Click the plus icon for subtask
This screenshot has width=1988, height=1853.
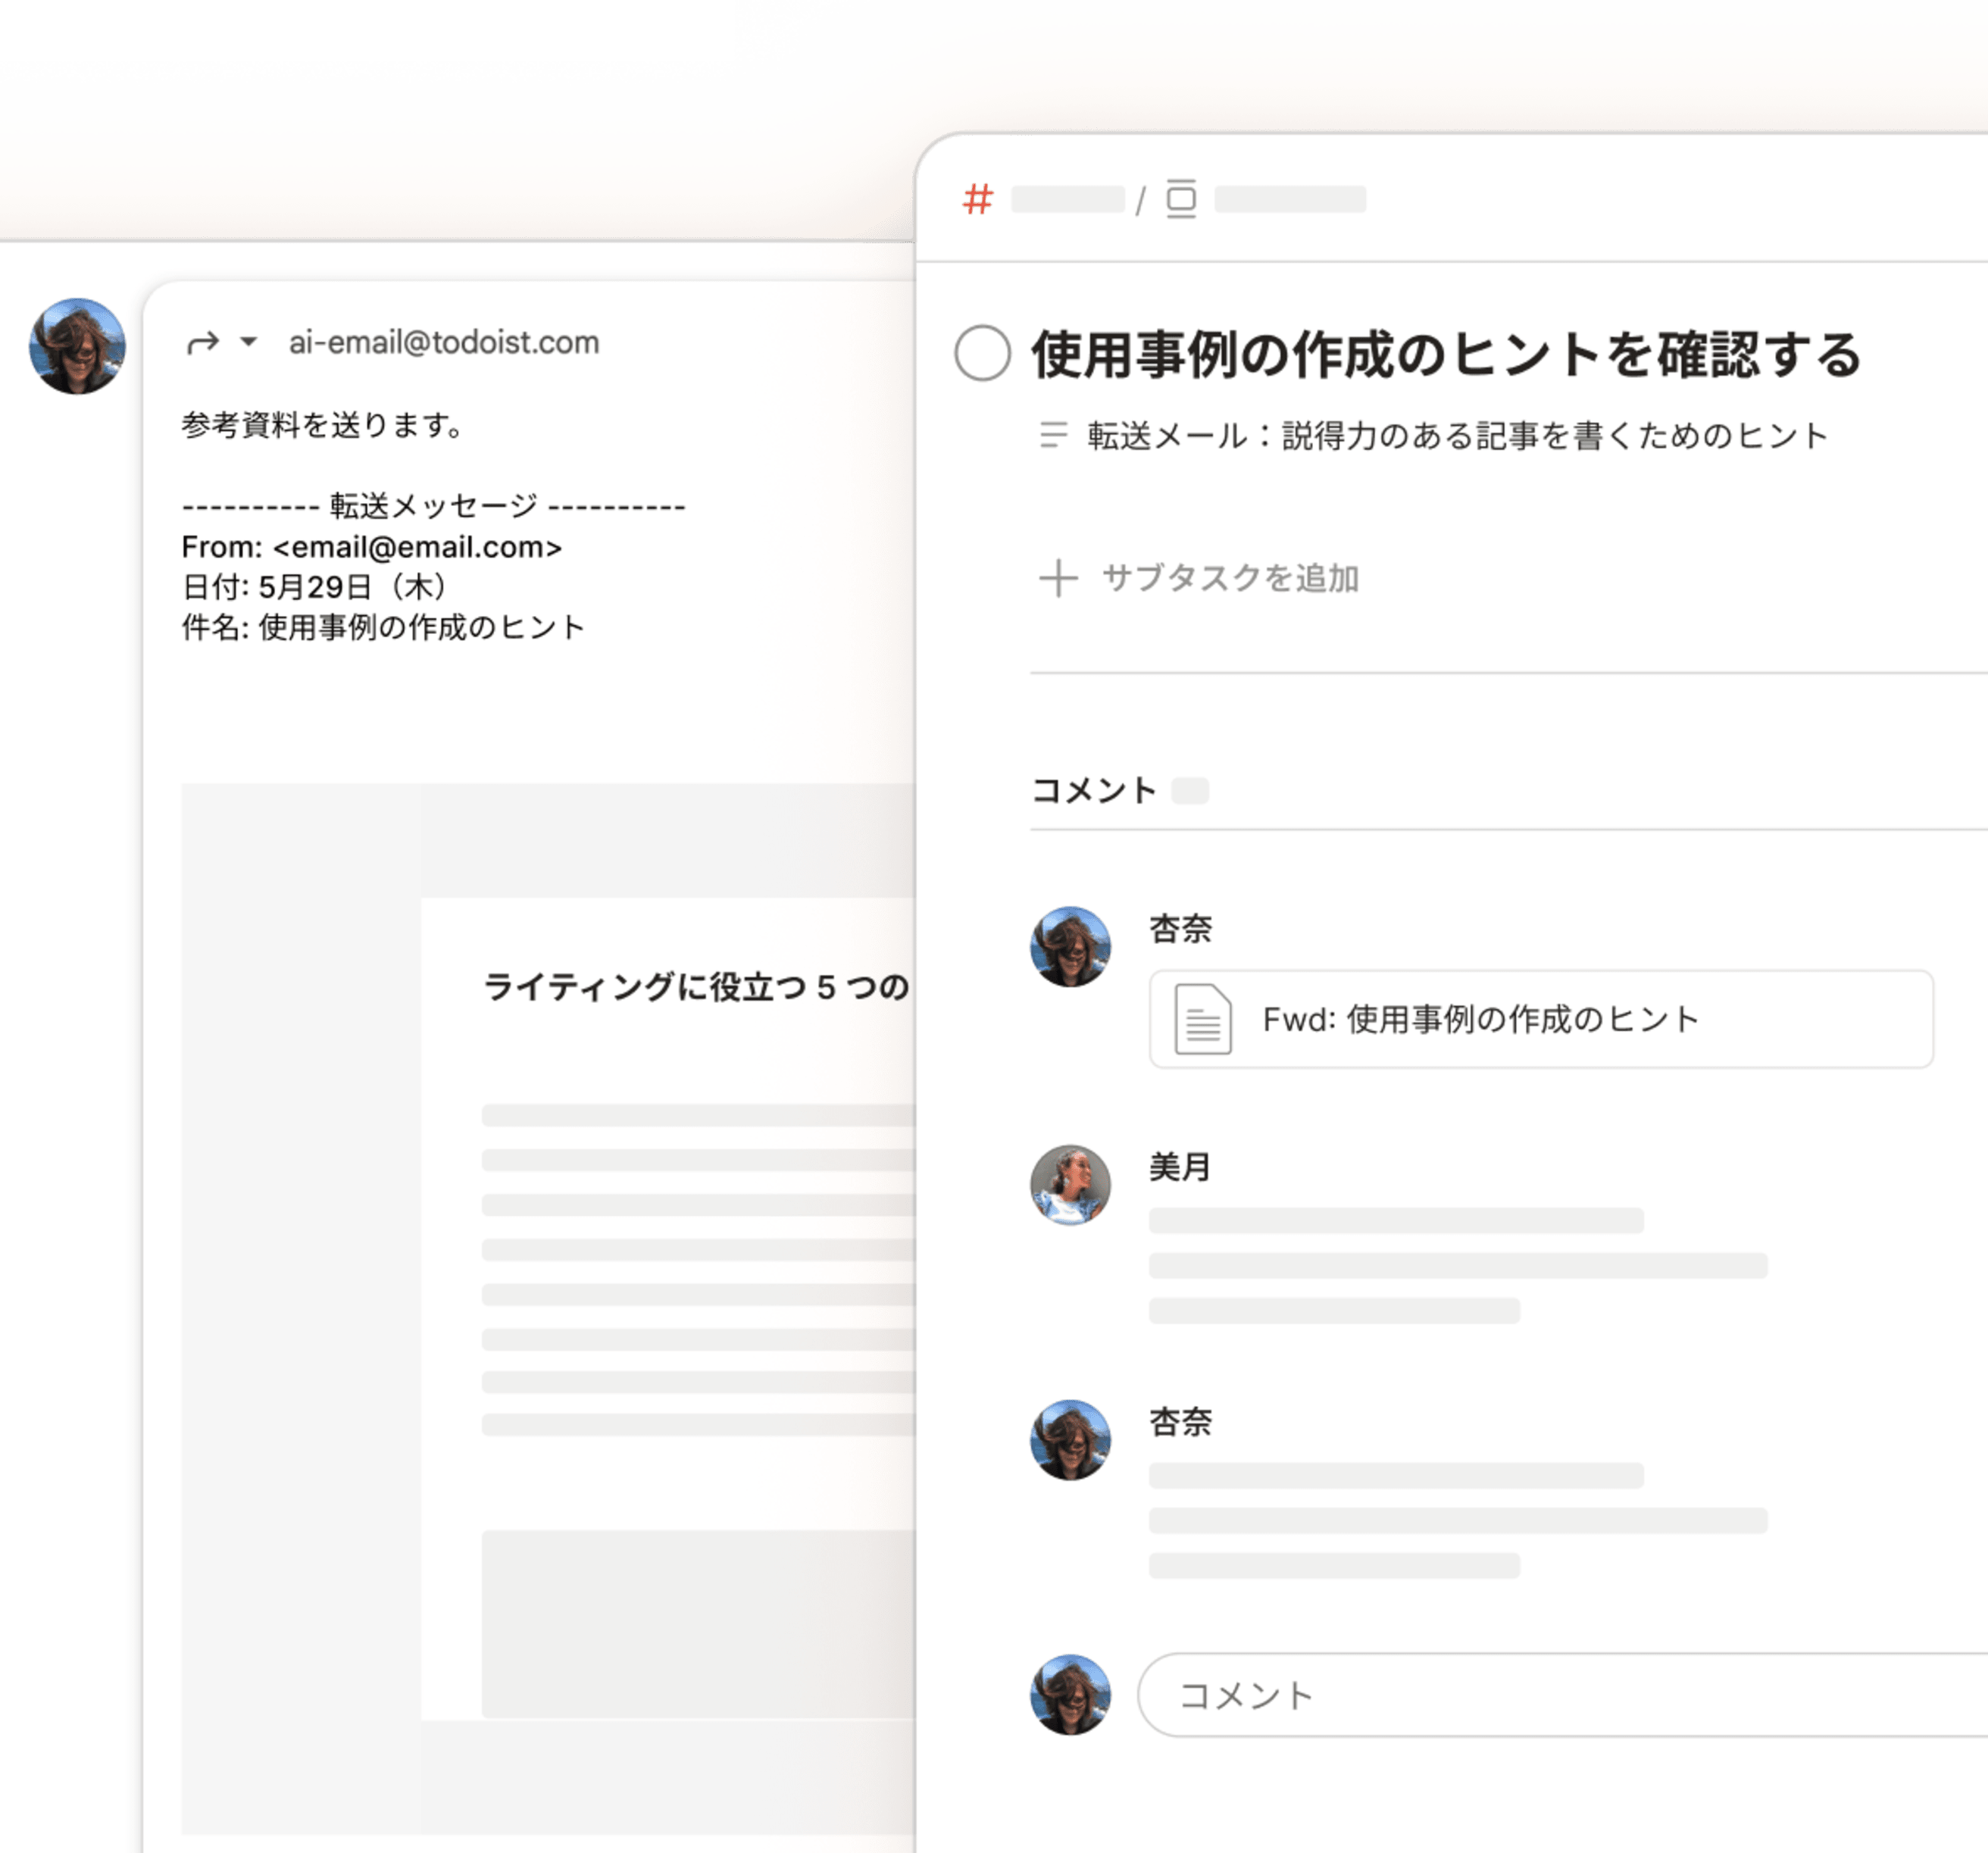coord(1058,578)
